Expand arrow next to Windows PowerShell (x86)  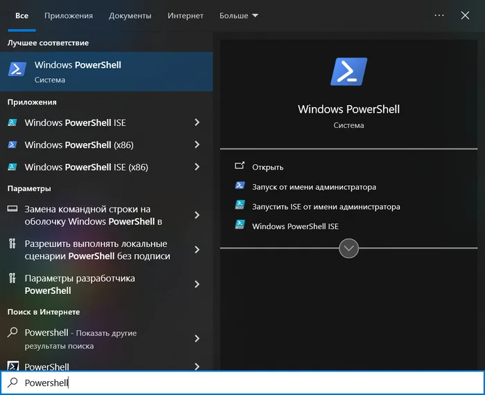coord(197,145)
